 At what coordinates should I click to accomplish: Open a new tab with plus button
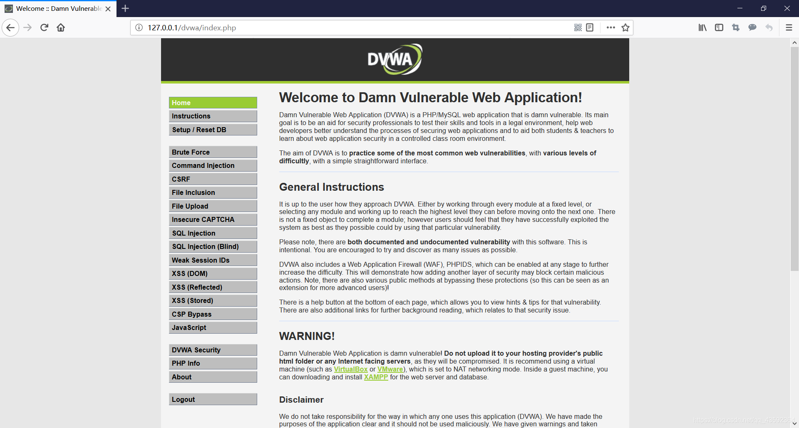[125, 8]
